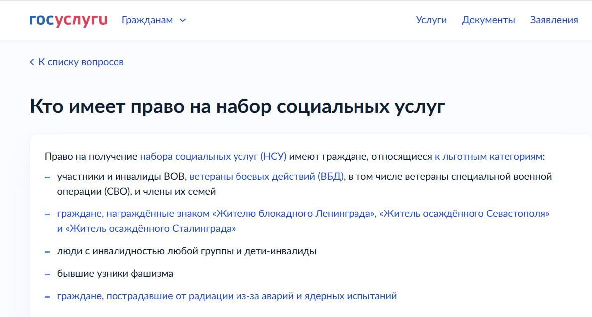The image size is (592, 317).
Task: Expand the Гражданам dropdown chevron
Action: [x=183, y=20]
